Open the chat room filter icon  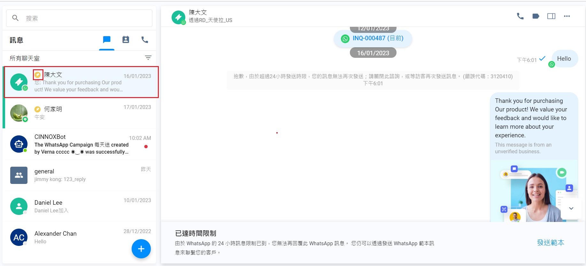coord(148,58)
